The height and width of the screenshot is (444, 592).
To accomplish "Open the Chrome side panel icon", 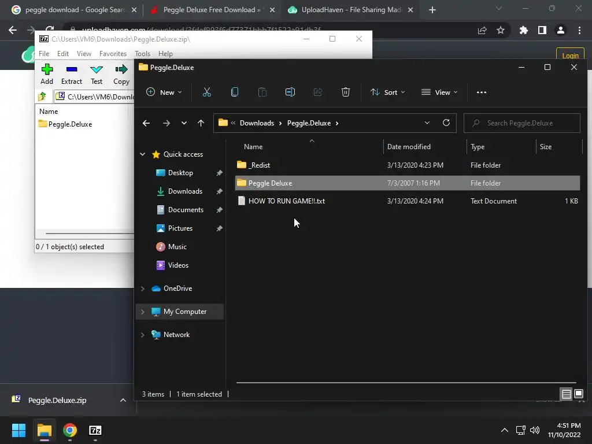I will click(542, 30).
